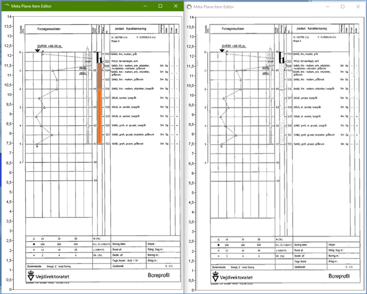Image resolution: width=367 pixels, height=294 pixels.
Task: Click the '0' axis label at bottom of left window
Action: [10, 290]
